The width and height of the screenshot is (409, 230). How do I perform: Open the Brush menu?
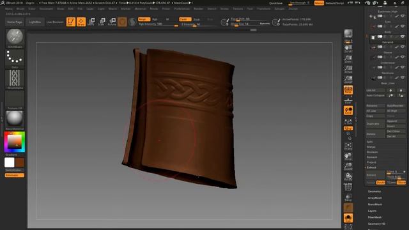click(20, 8)
